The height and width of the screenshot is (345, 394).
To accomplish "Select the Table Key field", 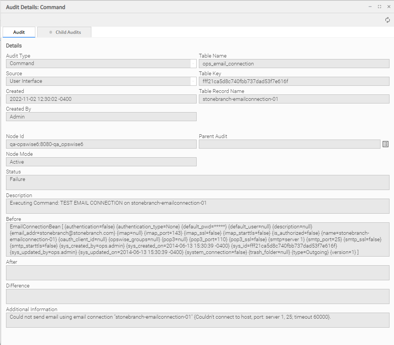I will click(294, 81).
